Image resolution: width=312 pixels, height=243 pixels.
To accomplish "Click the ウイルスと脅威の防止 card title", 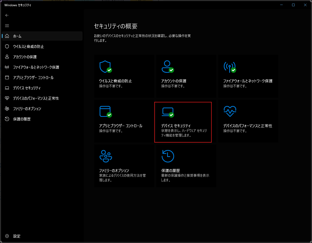I will 115,81.
